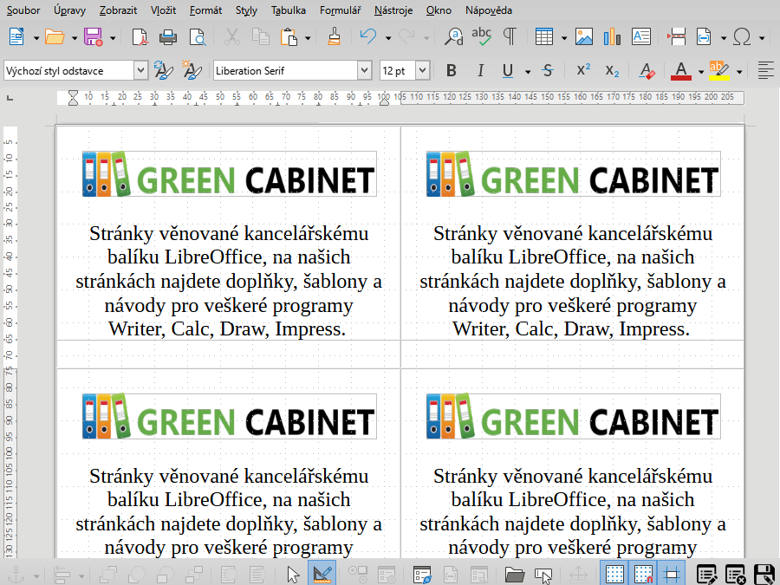The height and width of the screenshot is (585, 780).
Task: Open the Tabulka menu
Action: tap(289, 10)
